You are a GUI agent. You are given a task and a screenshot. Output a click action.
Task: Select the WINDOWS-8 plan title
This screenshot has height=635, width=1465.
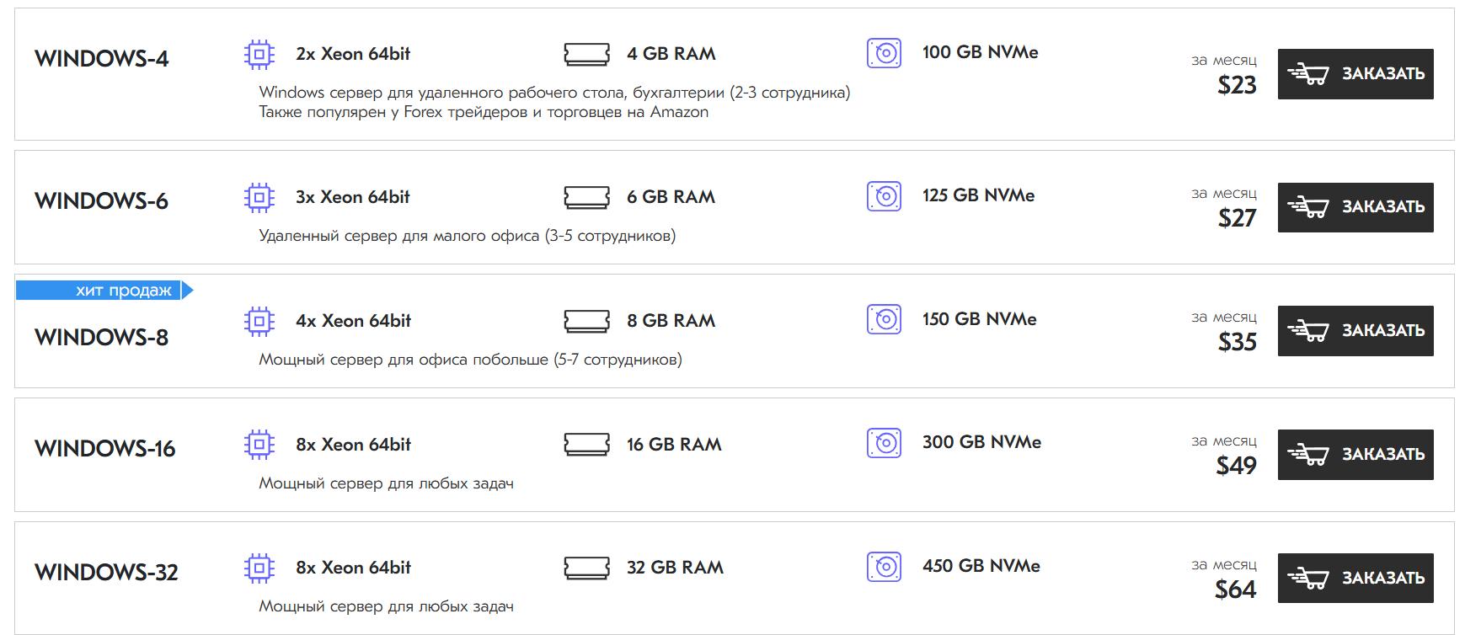coord(102,338)
